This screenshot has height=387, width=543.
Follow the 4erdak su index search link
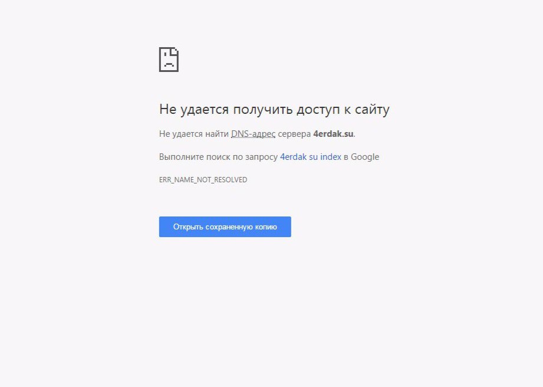[311, 157]
